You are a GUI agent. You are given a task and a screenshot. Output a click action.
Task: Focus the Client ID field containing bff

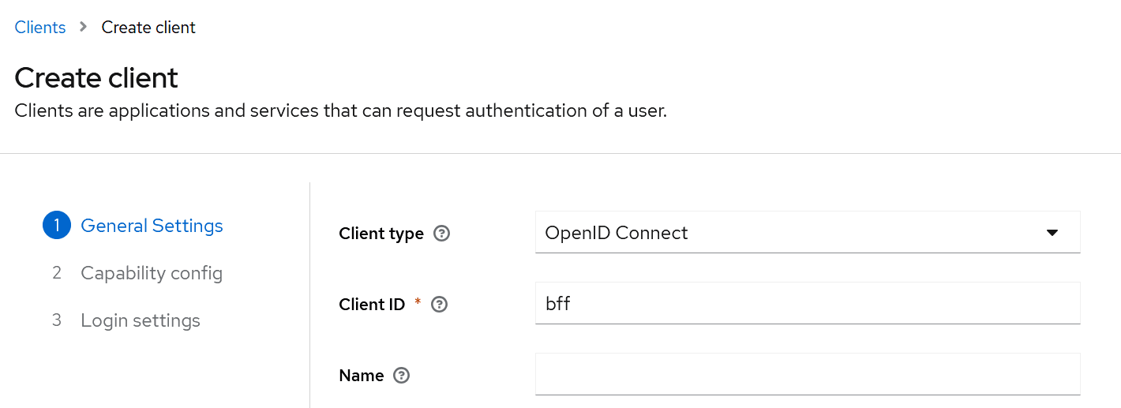[x=807, y=304]
